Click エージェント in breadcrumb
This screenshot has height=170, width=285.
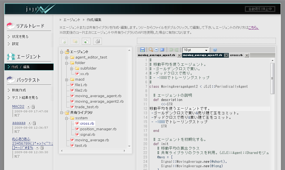(72, 20)
